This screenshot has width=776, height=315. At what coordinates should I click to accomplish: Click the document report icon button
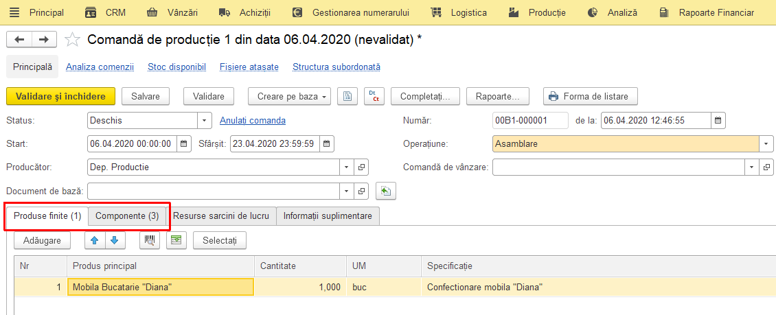pos(347,97)
